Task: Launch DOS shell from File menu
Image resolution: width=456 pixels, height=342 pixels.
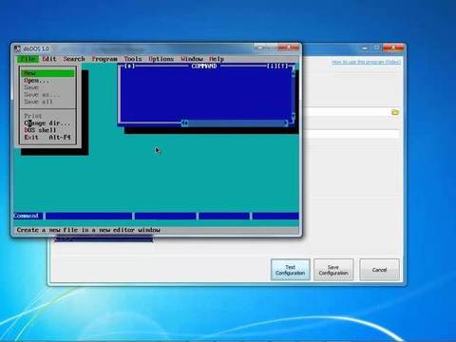Action: point(47,130)
